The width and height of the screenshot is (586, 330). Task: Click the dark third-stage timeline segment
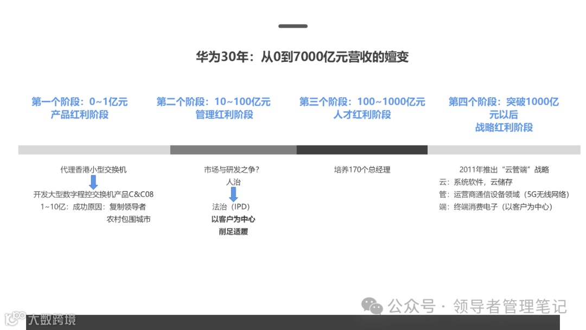pyautogui.click(x=362, y=150)
